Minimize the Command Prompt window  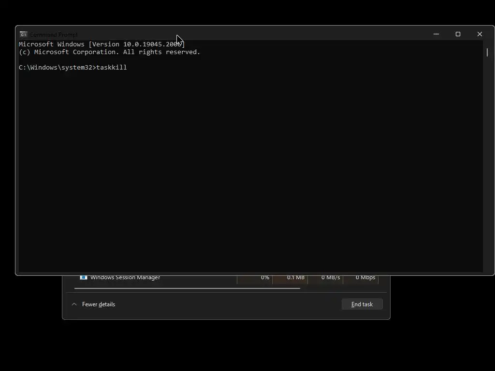[437, 34]
